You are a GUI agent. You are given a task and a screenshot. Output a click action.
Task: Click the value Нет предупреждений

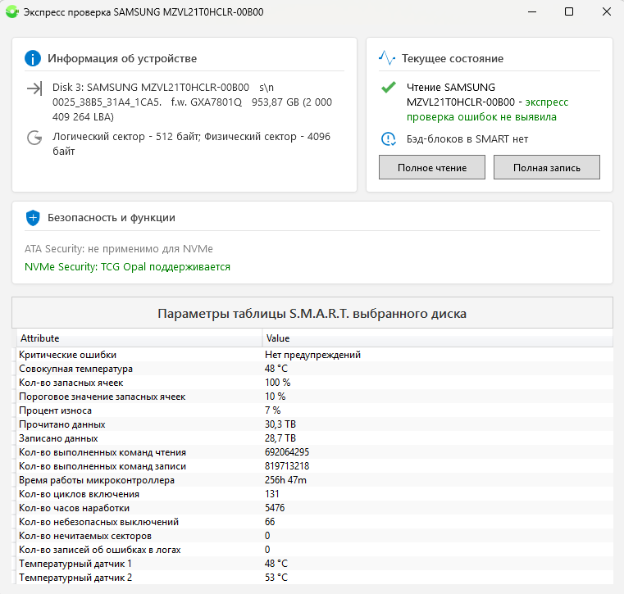pyautogui.click(x=312, y=355)
